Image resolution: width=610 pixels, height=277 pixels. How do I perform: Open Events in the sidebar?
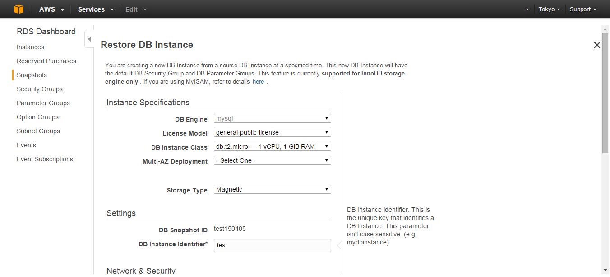point(26,145)
